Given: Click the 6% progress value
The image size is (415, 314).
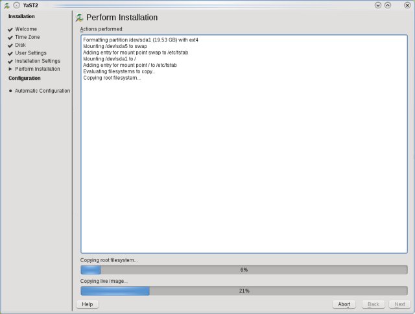Looking at the screenshot, I should click(244, 270).
